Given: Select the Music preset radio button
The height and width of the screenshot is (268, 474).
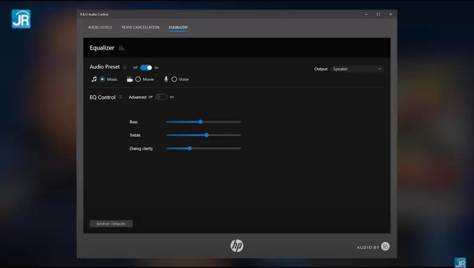Looking at the screenshot, I should 103,79.
